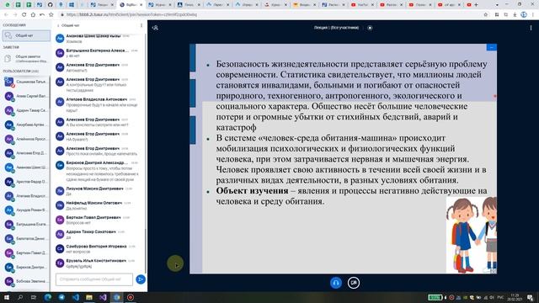The image size is (539, 303).
Task: Click the chat messages scrollbar
Action: point(146,251)
